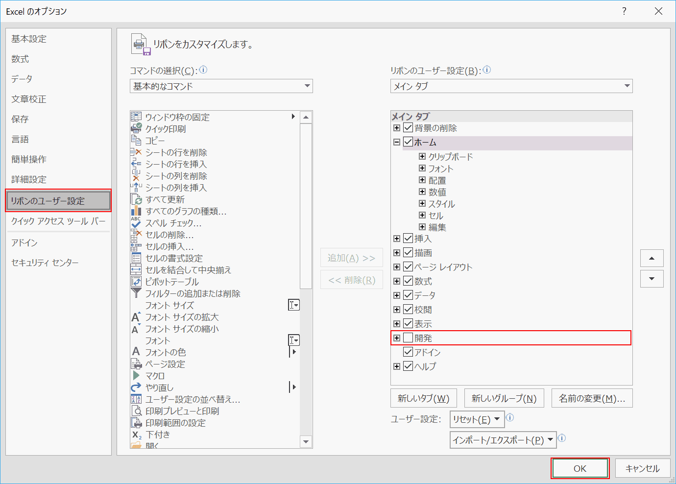This screenshot has height=484, width=676.
Task: Select リボンのユーザー設定 category
Action: coord(58,201)
